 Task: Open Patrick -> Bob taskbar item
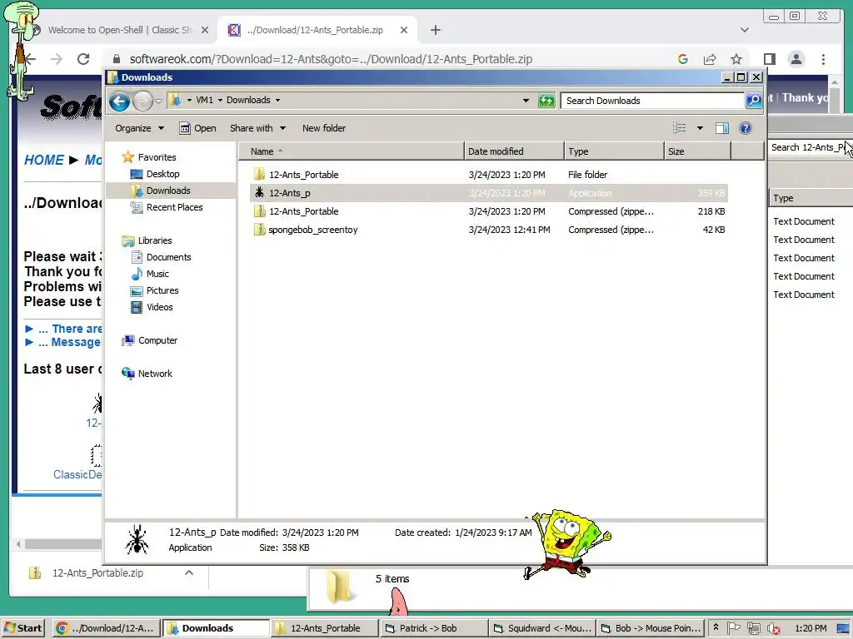433,628
